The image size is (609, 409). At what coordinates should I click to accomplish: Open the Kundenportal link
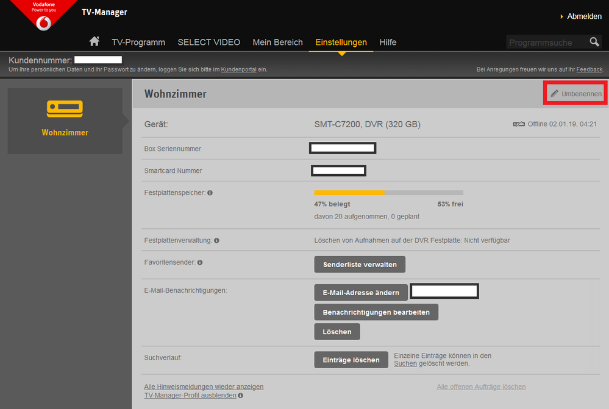[x=238, y=69]
